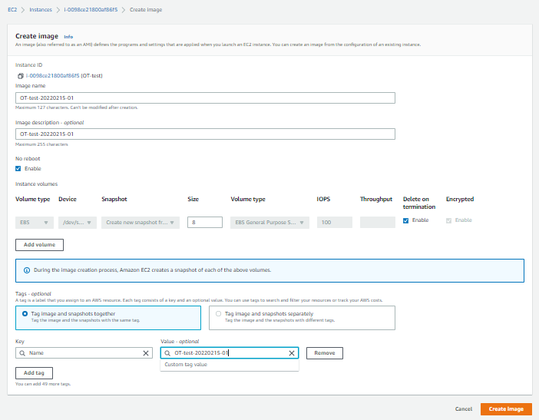
Task: Click the disabled Encrypted Enable checkbox
Action: click(448, 220)
